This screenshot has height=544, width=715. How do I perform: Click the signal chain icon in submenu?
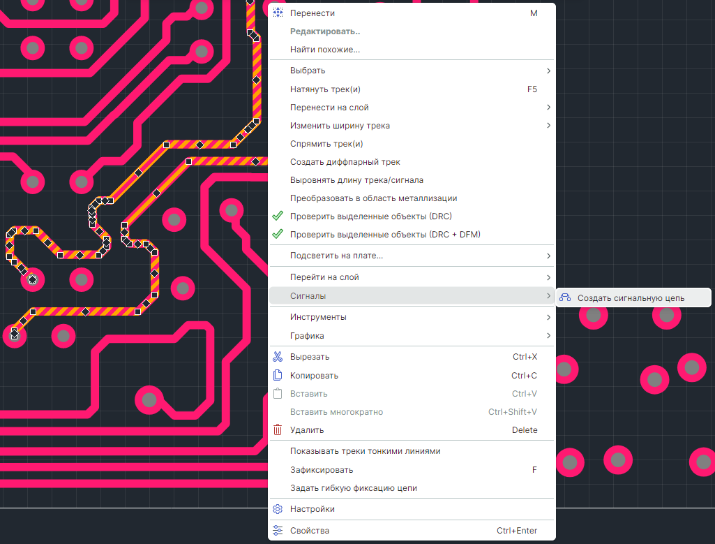coord(566,298)
